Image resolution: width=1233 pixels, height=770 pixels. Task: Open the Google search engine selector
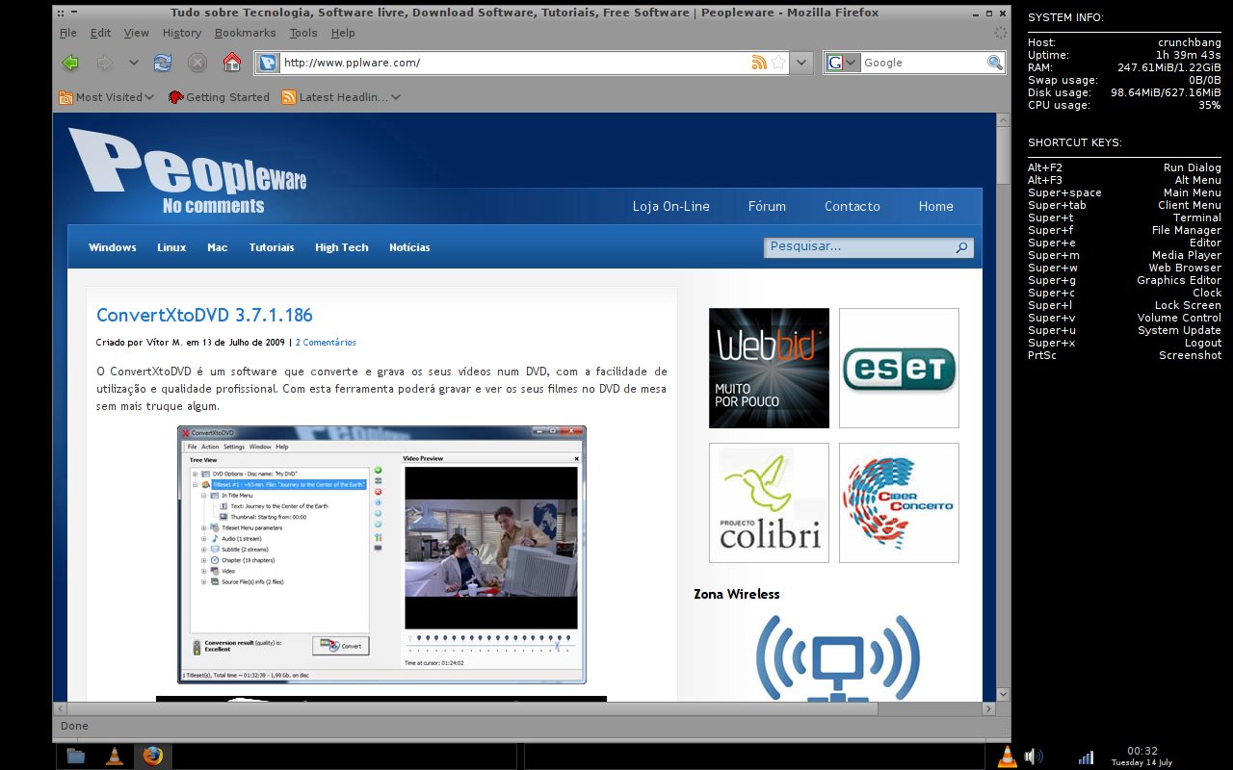click(x=842, y=63)
